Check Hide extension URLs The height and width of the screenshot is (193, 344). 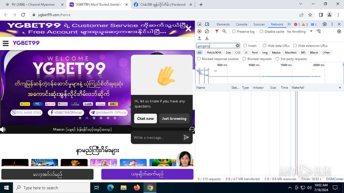pos(295,46)
